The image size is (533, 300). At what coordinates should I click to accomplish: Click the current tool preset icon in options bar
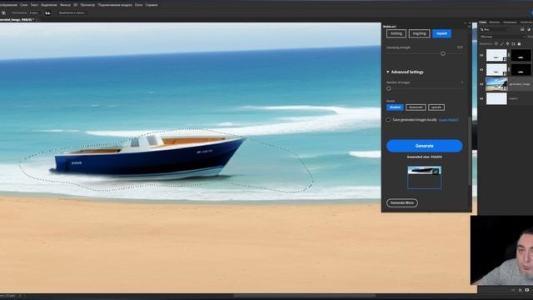coord(3,13)
